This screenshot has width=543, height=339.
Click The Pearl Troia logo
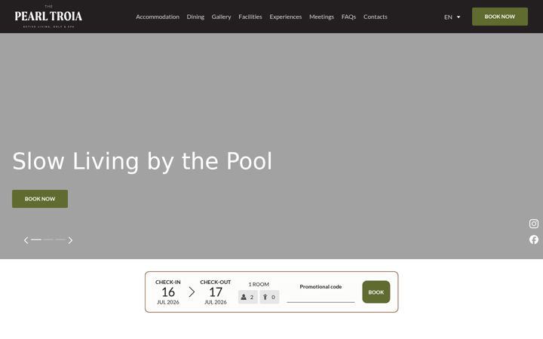pyautogui.click(x=48, y=17)
